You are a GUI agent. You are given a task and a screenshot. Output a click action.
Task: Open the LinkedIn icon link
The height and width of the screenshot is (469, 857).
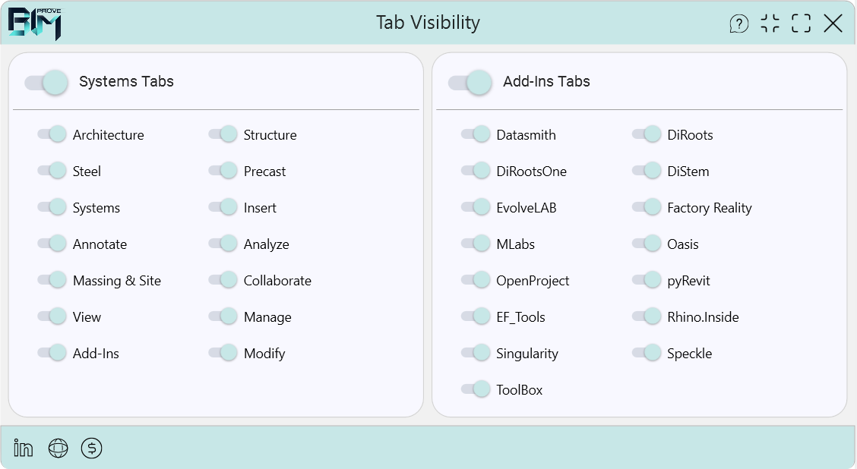pos(24,449)
